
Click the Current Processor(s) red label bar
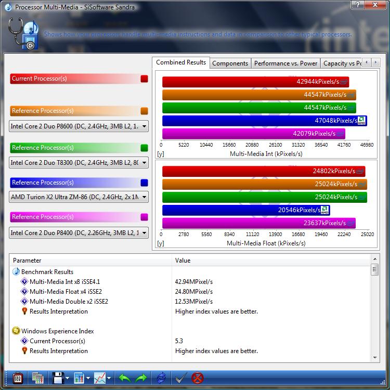click(74, 79)
